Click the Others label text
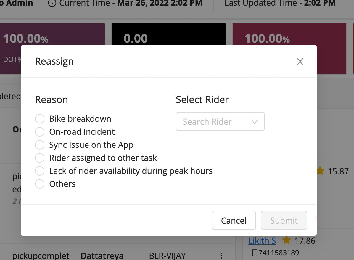The image size is (354, 260). click(62, 184)
